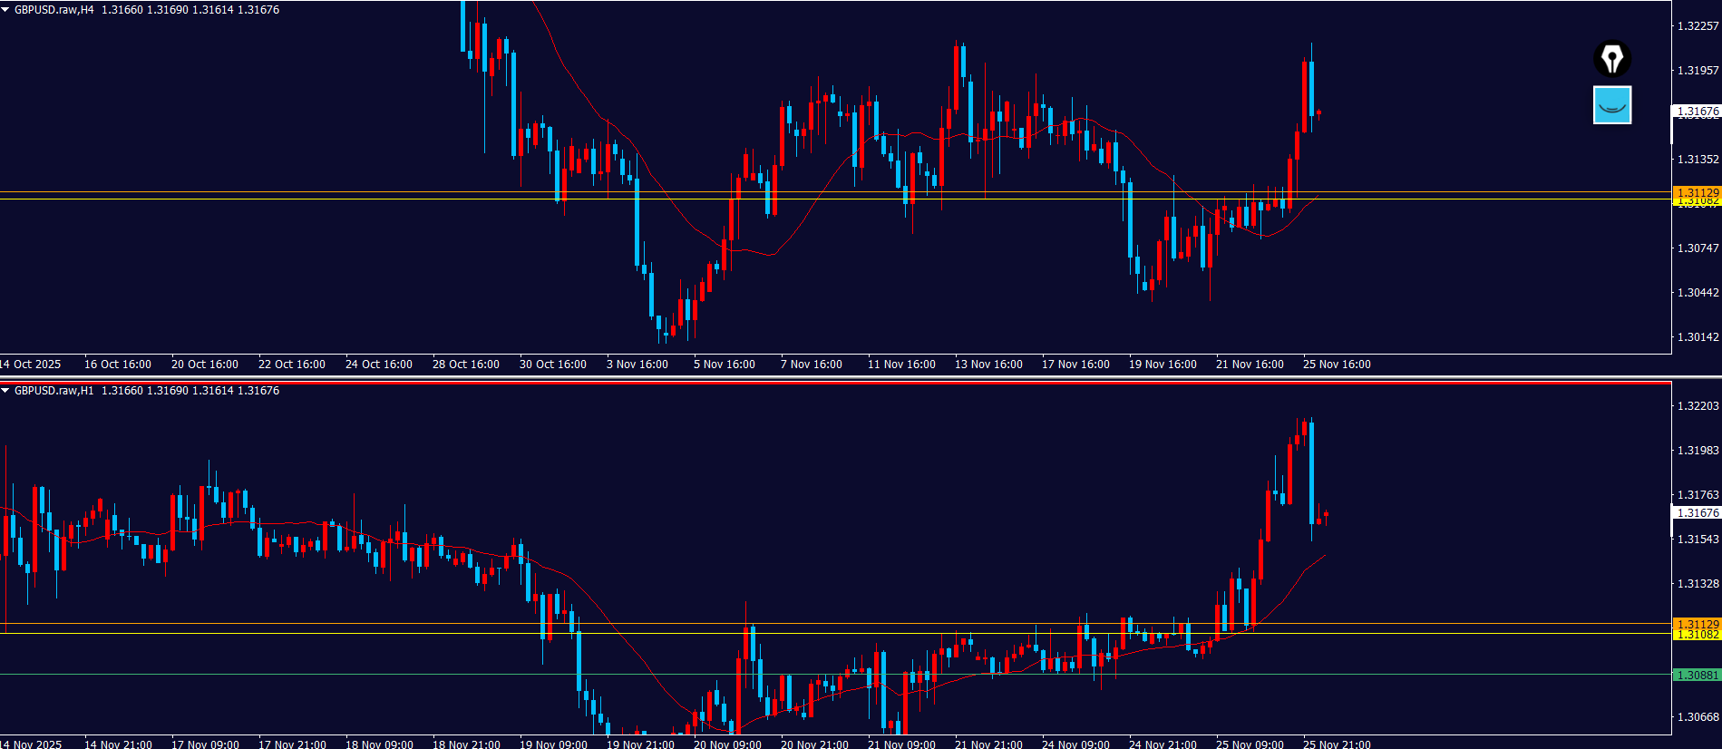Select green 1.30881 price level label
Screen dimensions: 1722x749
1697,675
